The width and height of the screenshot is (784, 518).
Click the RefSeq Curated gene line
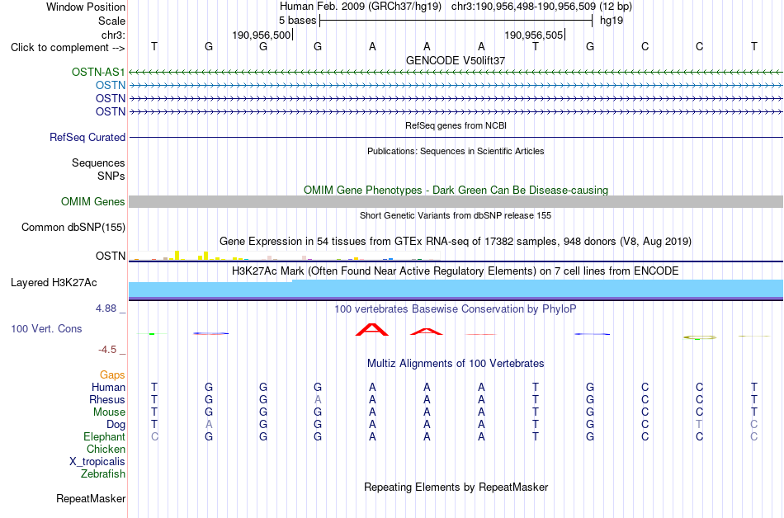pyautogui.click(x=456, y=138)
